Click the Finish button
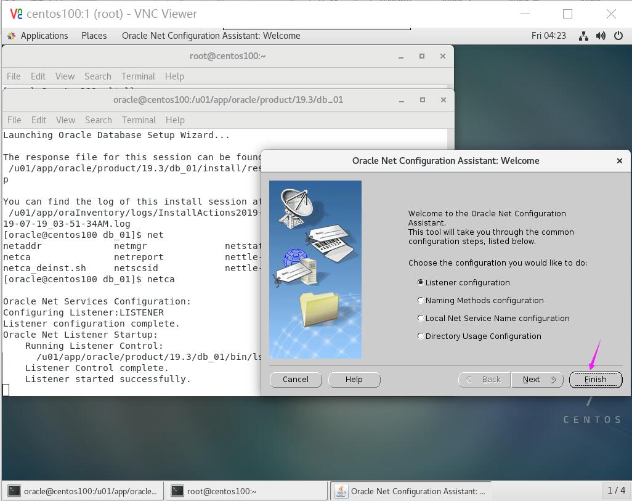632x501 pixels. pos(596,379)
